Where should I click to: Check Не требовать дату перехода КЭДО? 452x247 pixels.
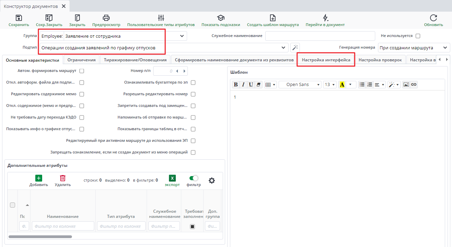(82, 118)
